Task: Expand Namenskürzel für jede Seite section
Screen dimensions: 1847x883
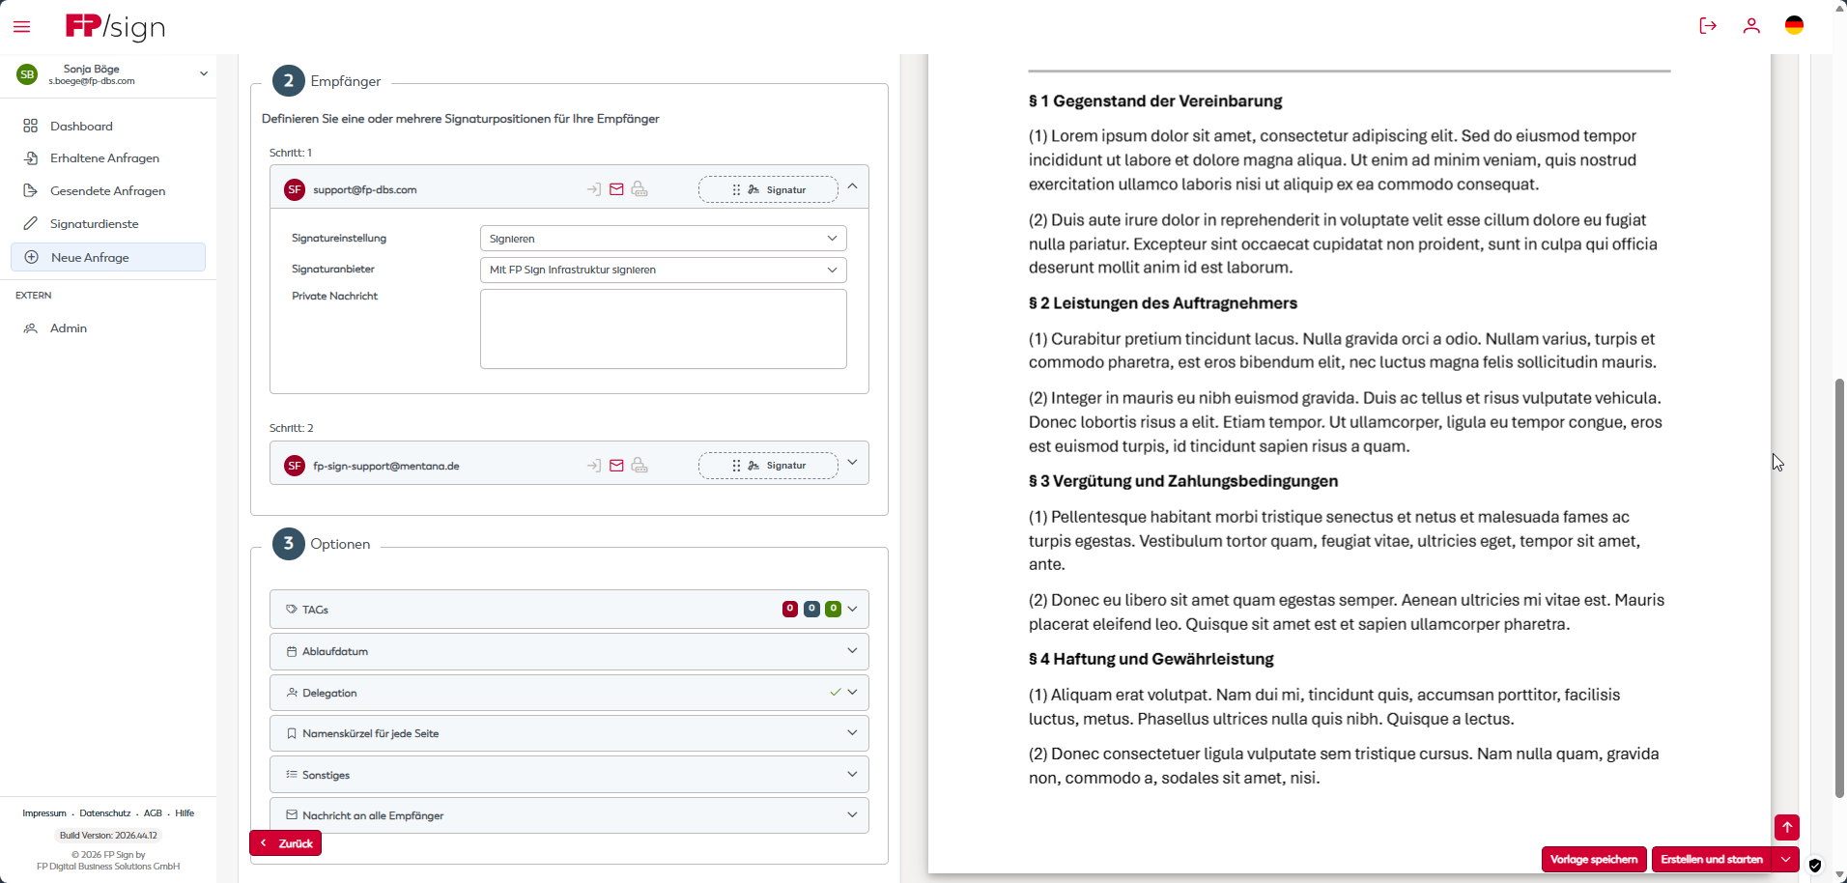Action: [569, 733]
